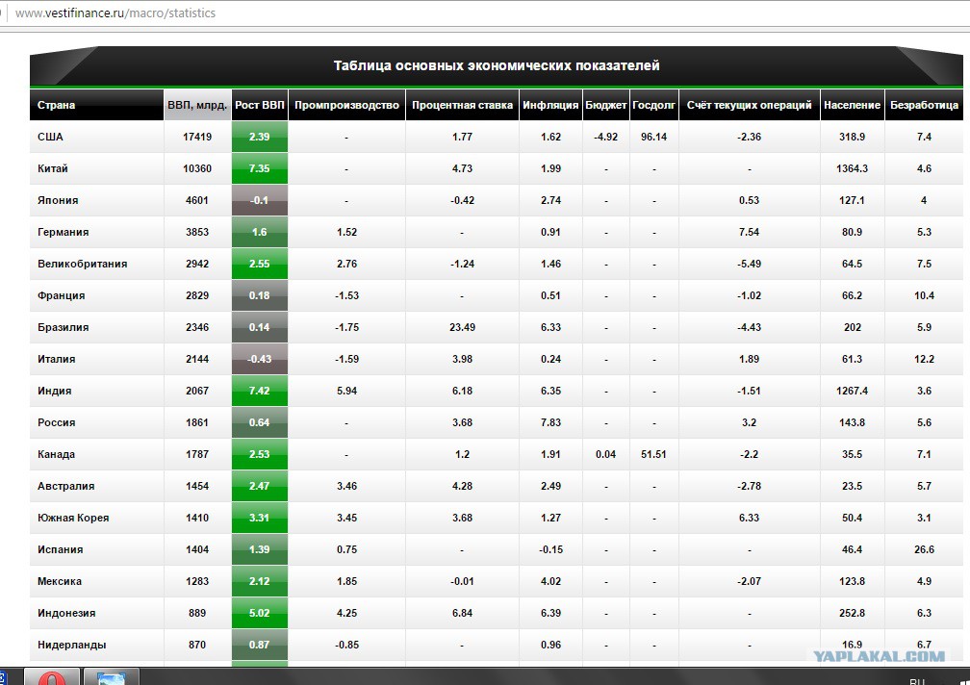This screenshot has height=685, width=970.
Task: Click Китай GDP growth cell 7.35
Action: [260, 168]
